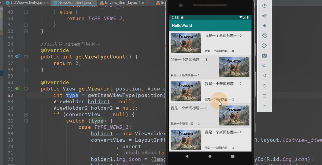This screenshot has height=165, width=322.
Task: Close the ListViewActivity.java tab
Action: point(48,3)
